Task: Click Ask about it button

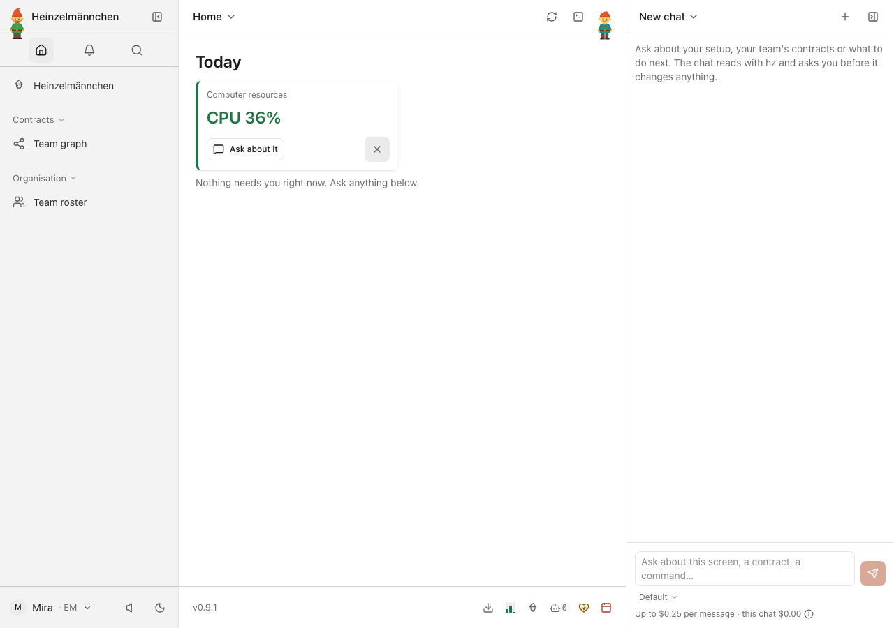Action: [245, 149]
